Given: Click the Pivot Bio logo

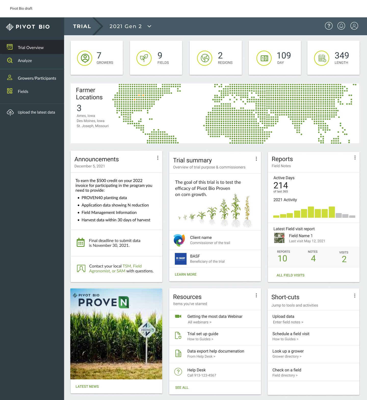Looking at the screenshot, I should (28, 27).
